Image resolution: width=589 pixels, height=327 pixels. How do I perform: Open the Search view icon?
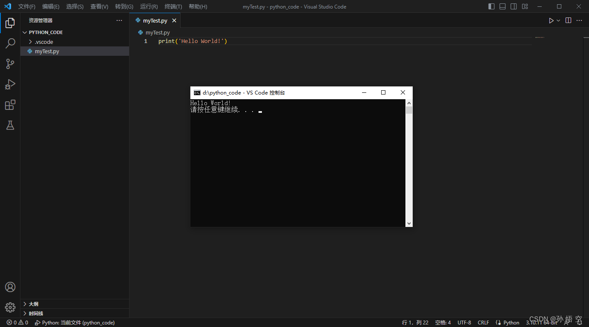[10, 43]
